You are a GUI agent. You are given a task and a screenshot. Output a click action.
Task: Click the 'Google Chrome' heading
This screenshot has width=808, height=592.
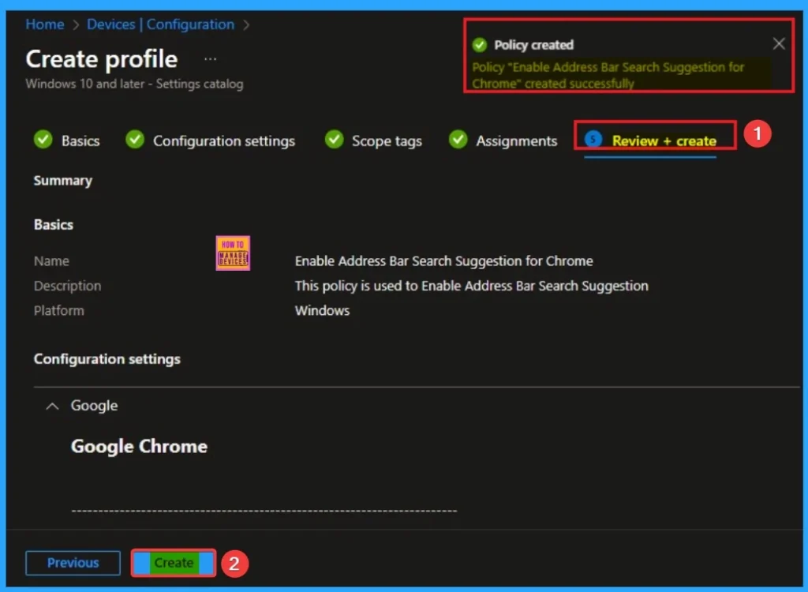point(139,446)
